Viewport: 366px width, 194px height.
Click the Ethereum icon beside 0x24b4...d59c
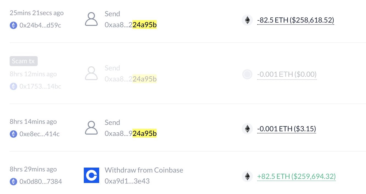point(13,26)
